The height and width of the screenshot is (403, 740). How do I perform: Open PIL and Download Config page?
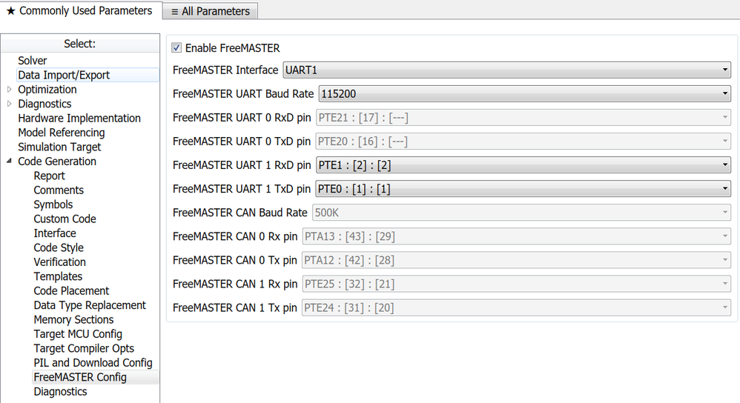point(93,363)
